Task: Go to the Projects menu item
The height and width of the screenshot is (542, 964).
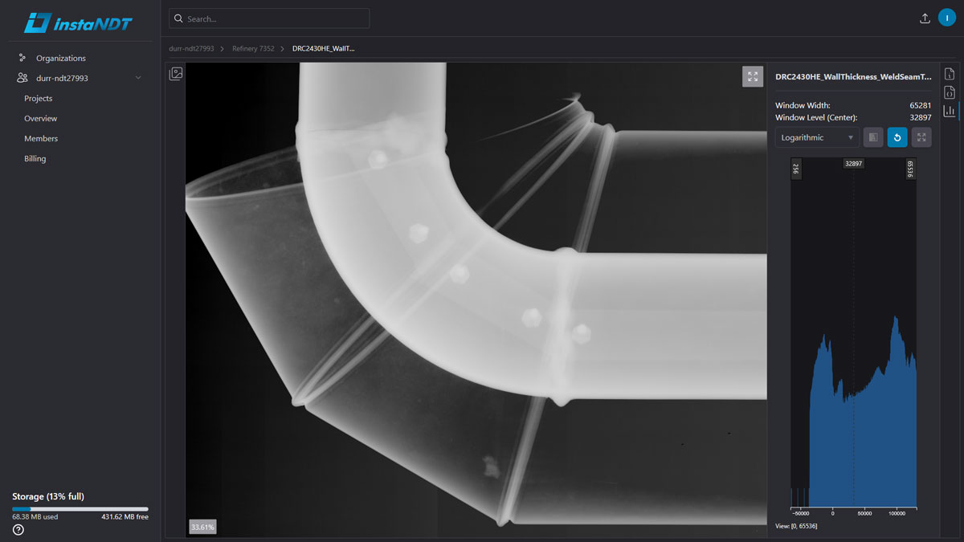Action: click(x=39, y=99)
